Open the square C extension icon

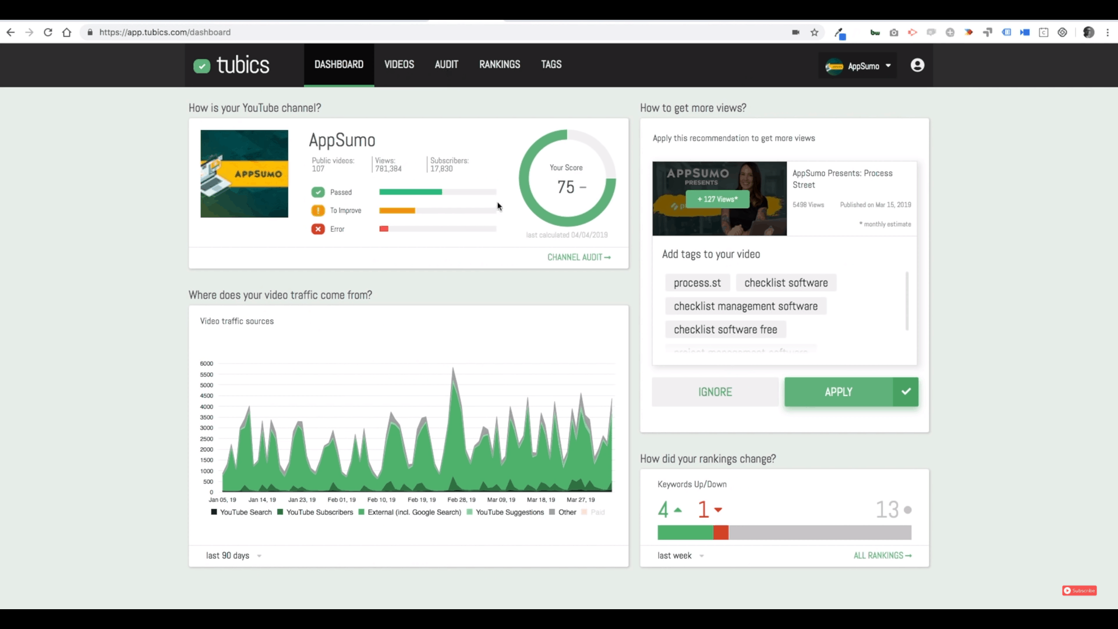tap(1043, 33)
